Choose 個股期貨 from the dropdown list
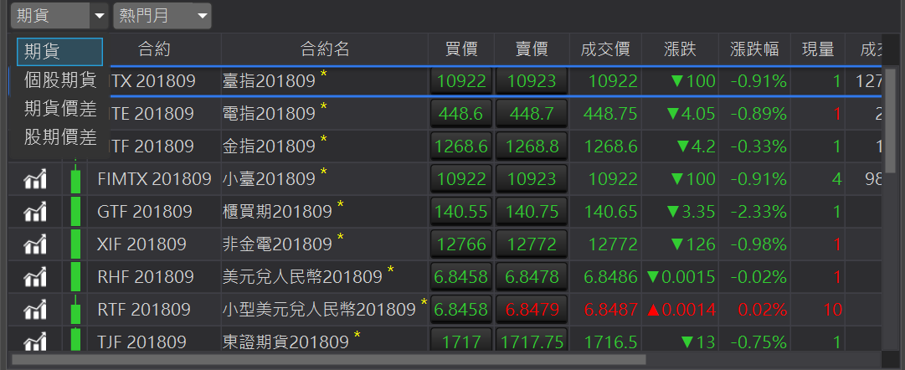 pyautogui.click(x=59, y=81)
